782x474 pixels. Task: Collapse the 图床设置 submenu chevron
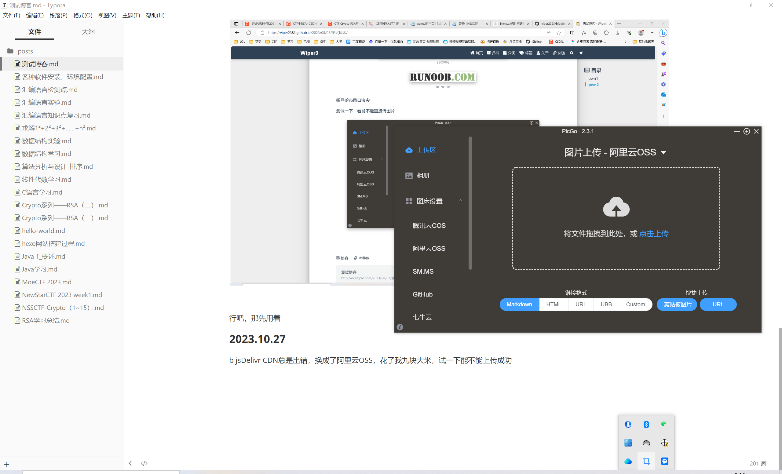460,200
